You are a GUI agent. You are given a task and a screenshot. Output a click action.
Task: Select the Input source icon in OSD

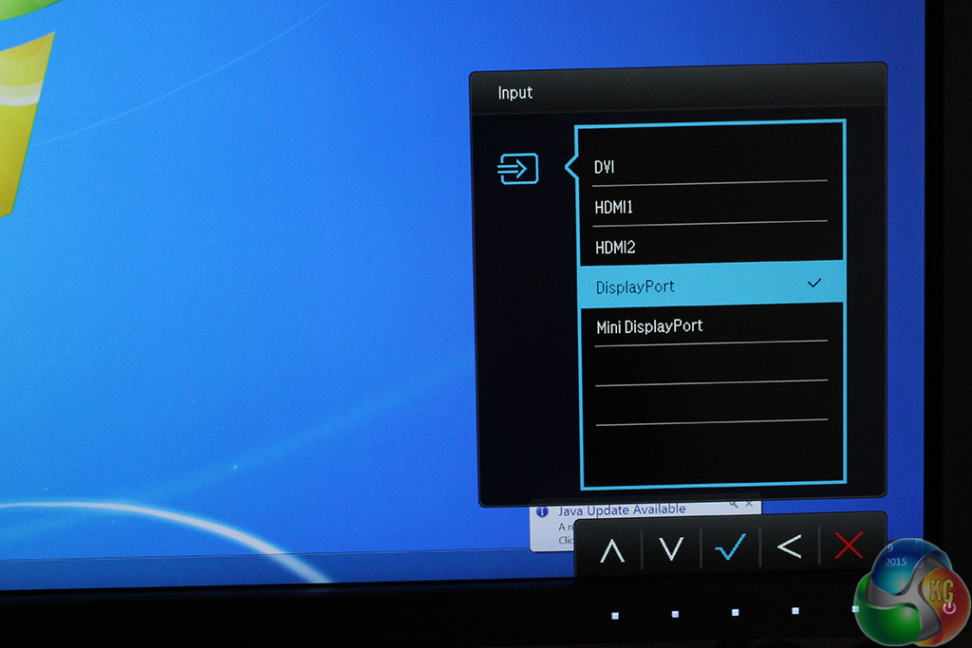[517, 169]
